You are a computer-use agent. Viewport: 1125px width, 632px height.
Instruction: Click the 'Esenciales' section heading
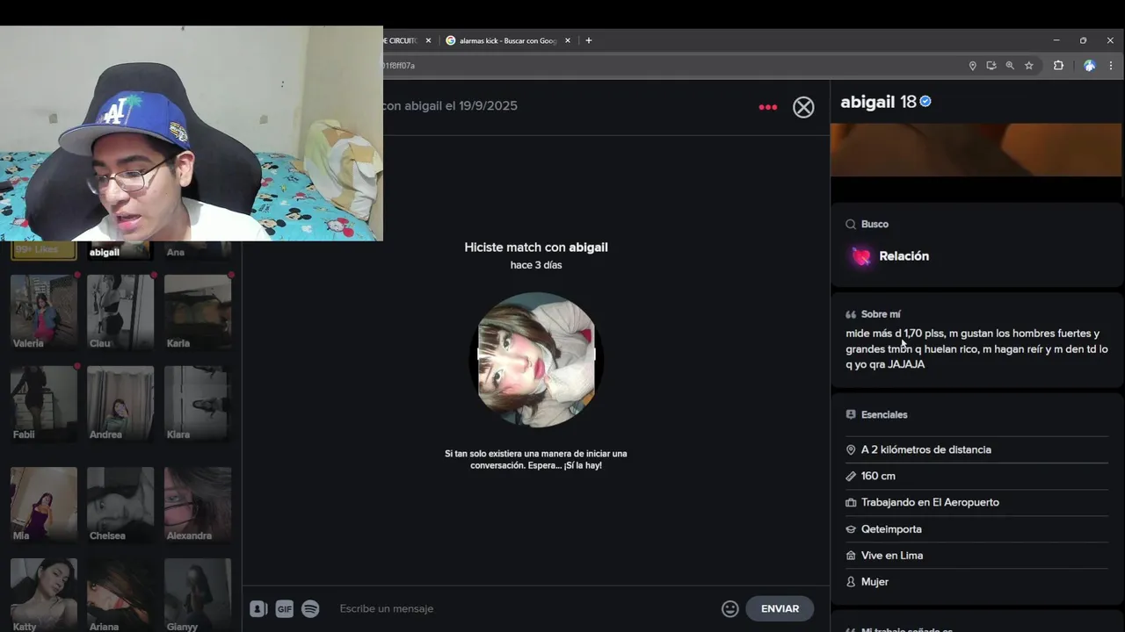pyautogui.click(x=884, y=414)
